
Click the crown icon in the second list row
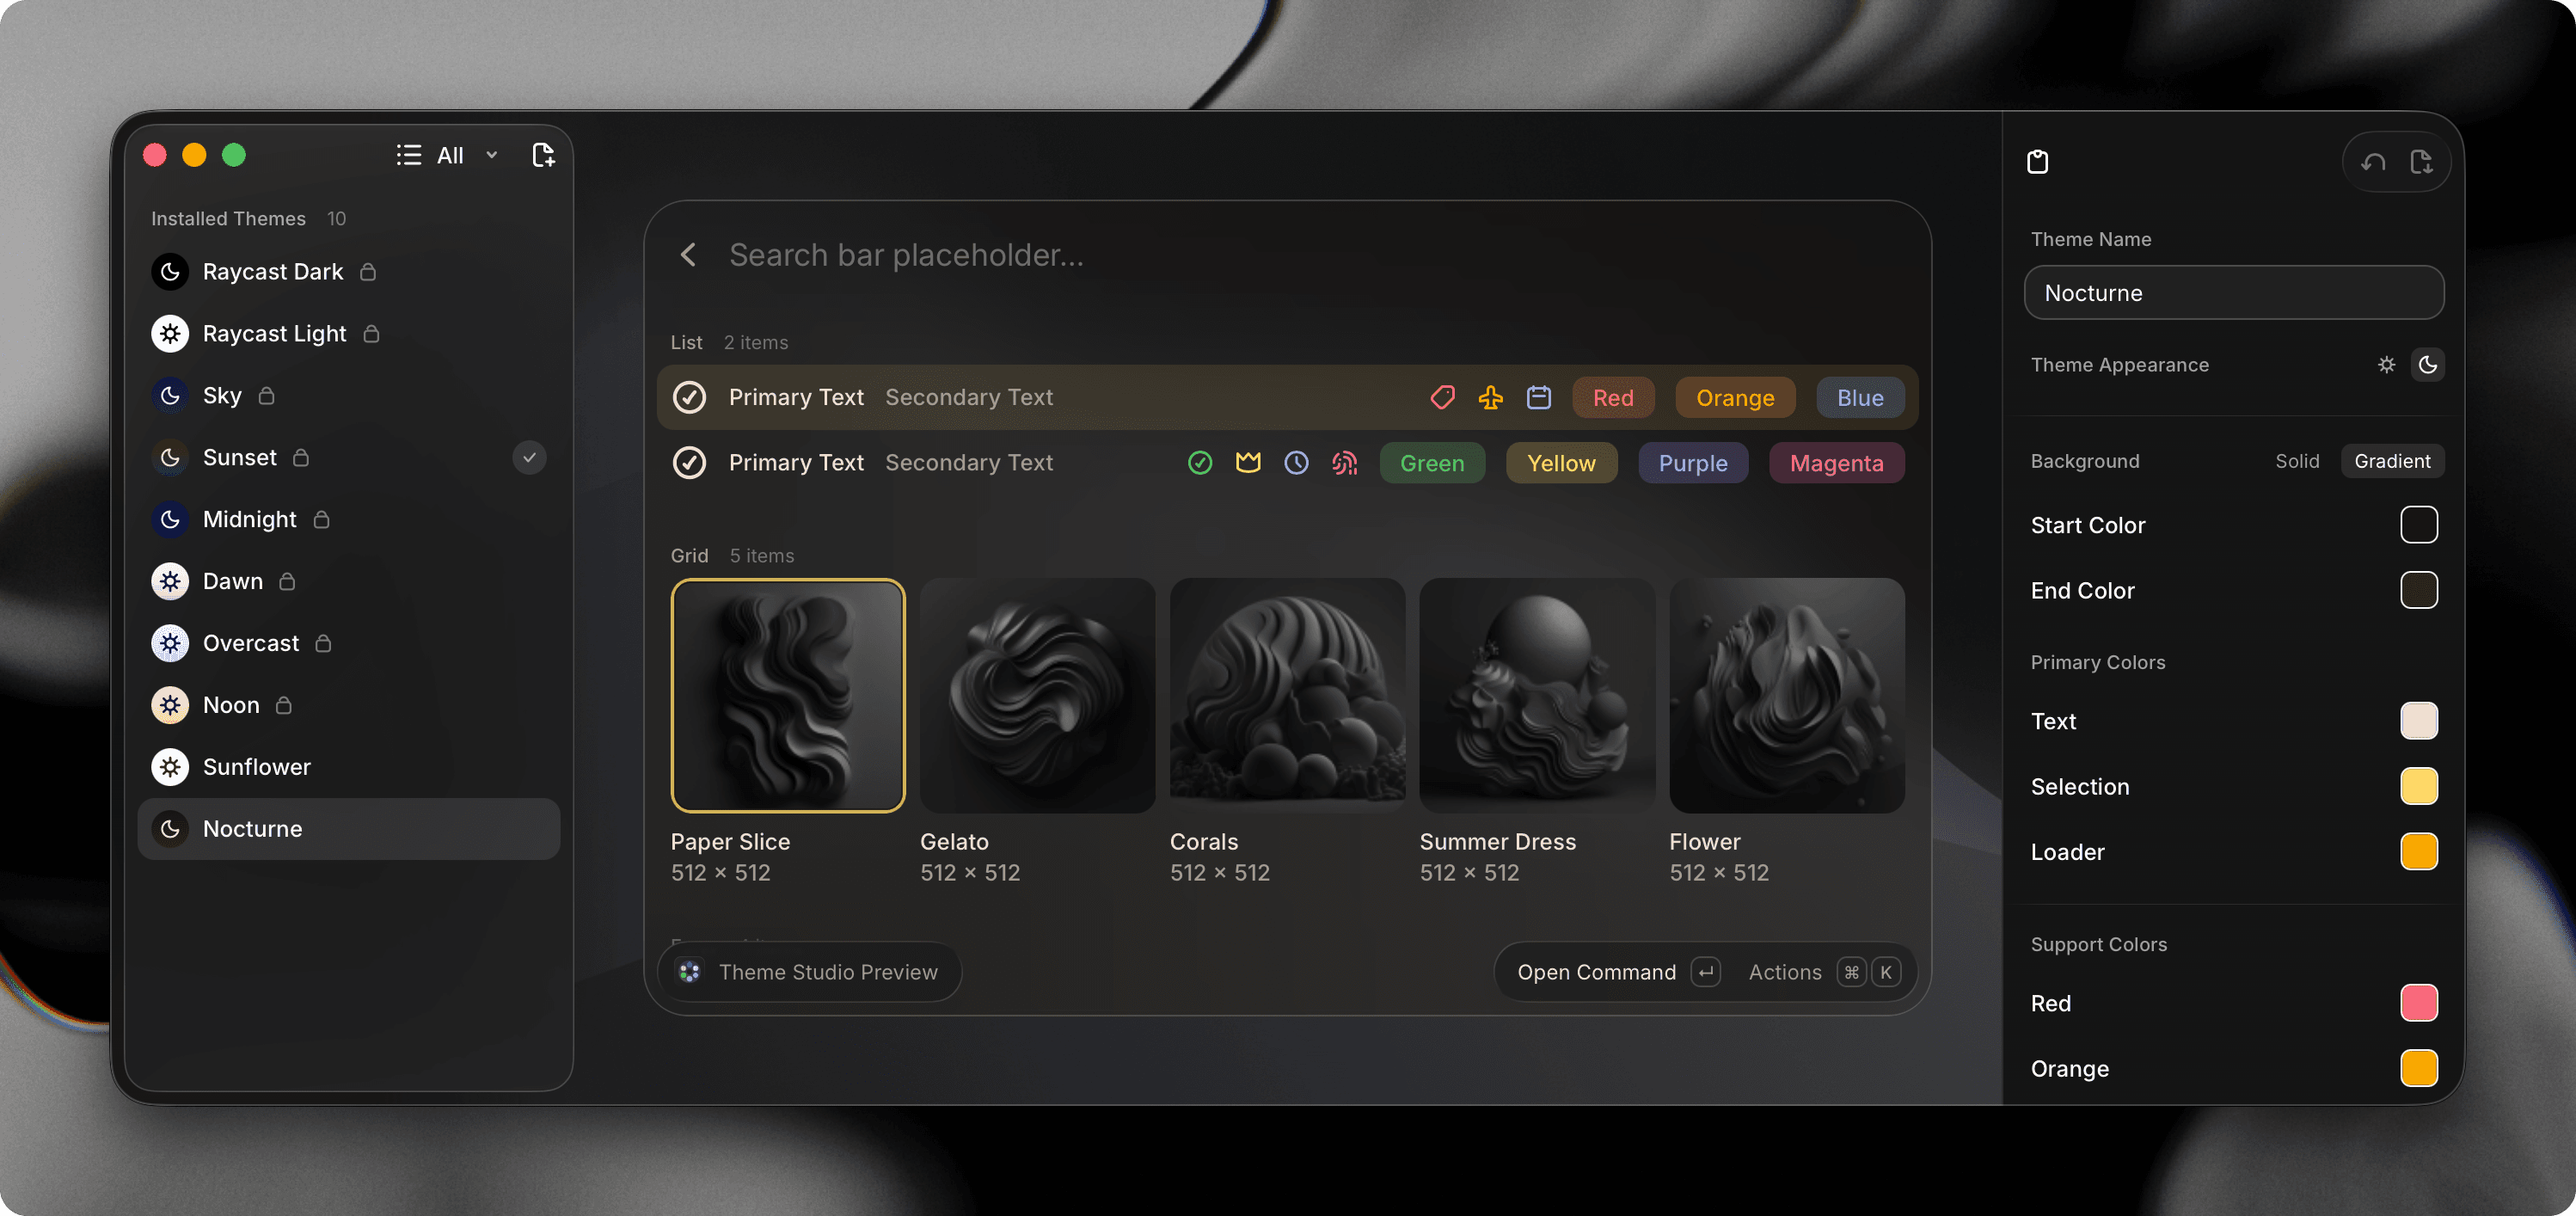click(1247, 463)
